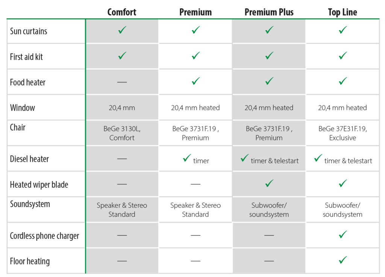This screenshot has width=385, height=277.
Task: Click the Soundsystem row label
Action: coord(30,204)
